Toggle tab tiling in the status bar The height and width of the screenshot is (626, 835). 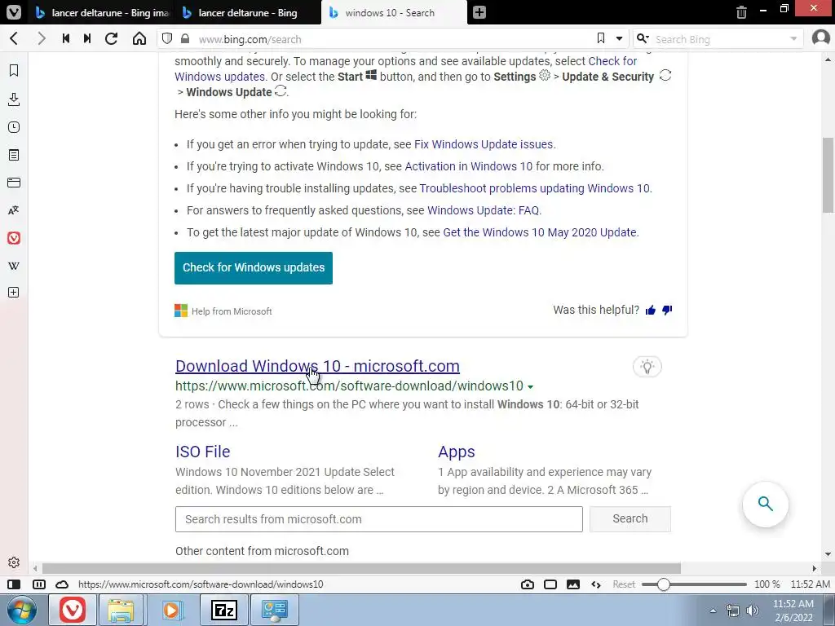pyautogui.click(x=39, y=584)
